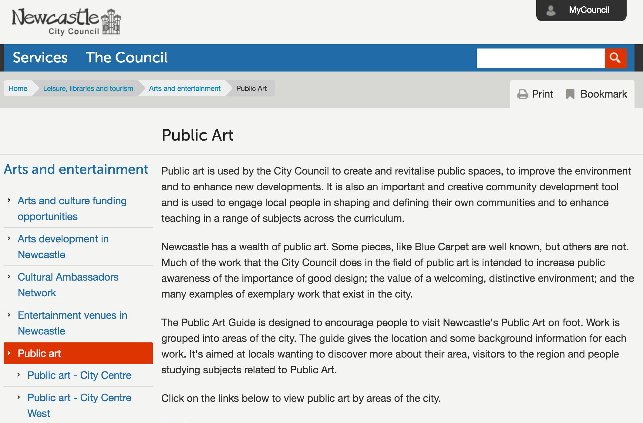This screenshot has height=423, width=643.
Task: Click chevron beside Cultural Ambassadors Network
Action: point(9,277)
